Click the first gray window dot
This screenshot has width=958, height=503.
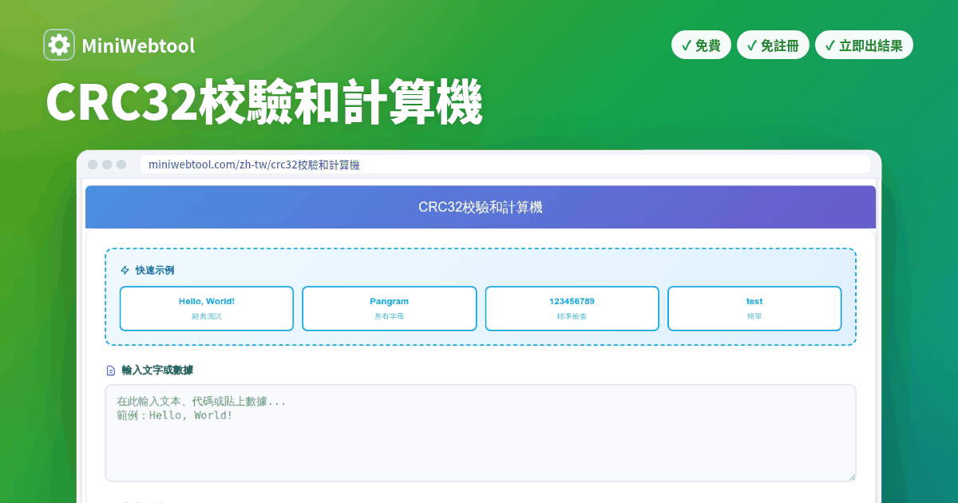click(93, 164)
